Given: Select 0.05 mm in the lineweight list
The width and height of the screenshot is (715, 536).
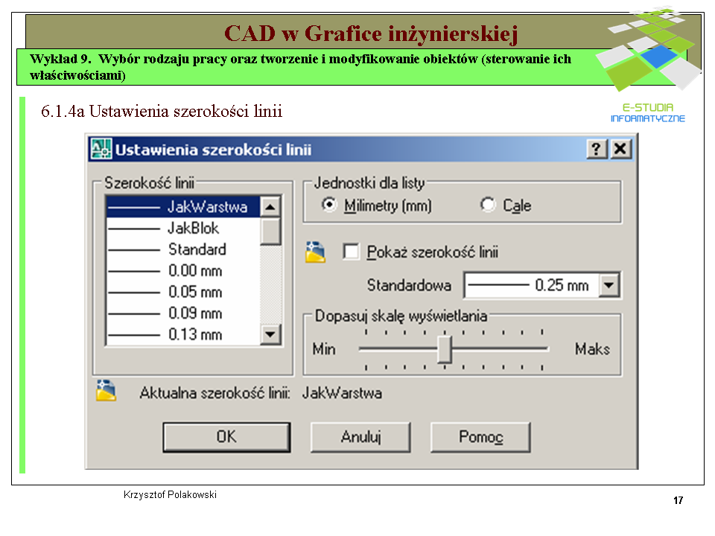Looking at the screenshot, I should pyautogui.click(x=183, y=292).
